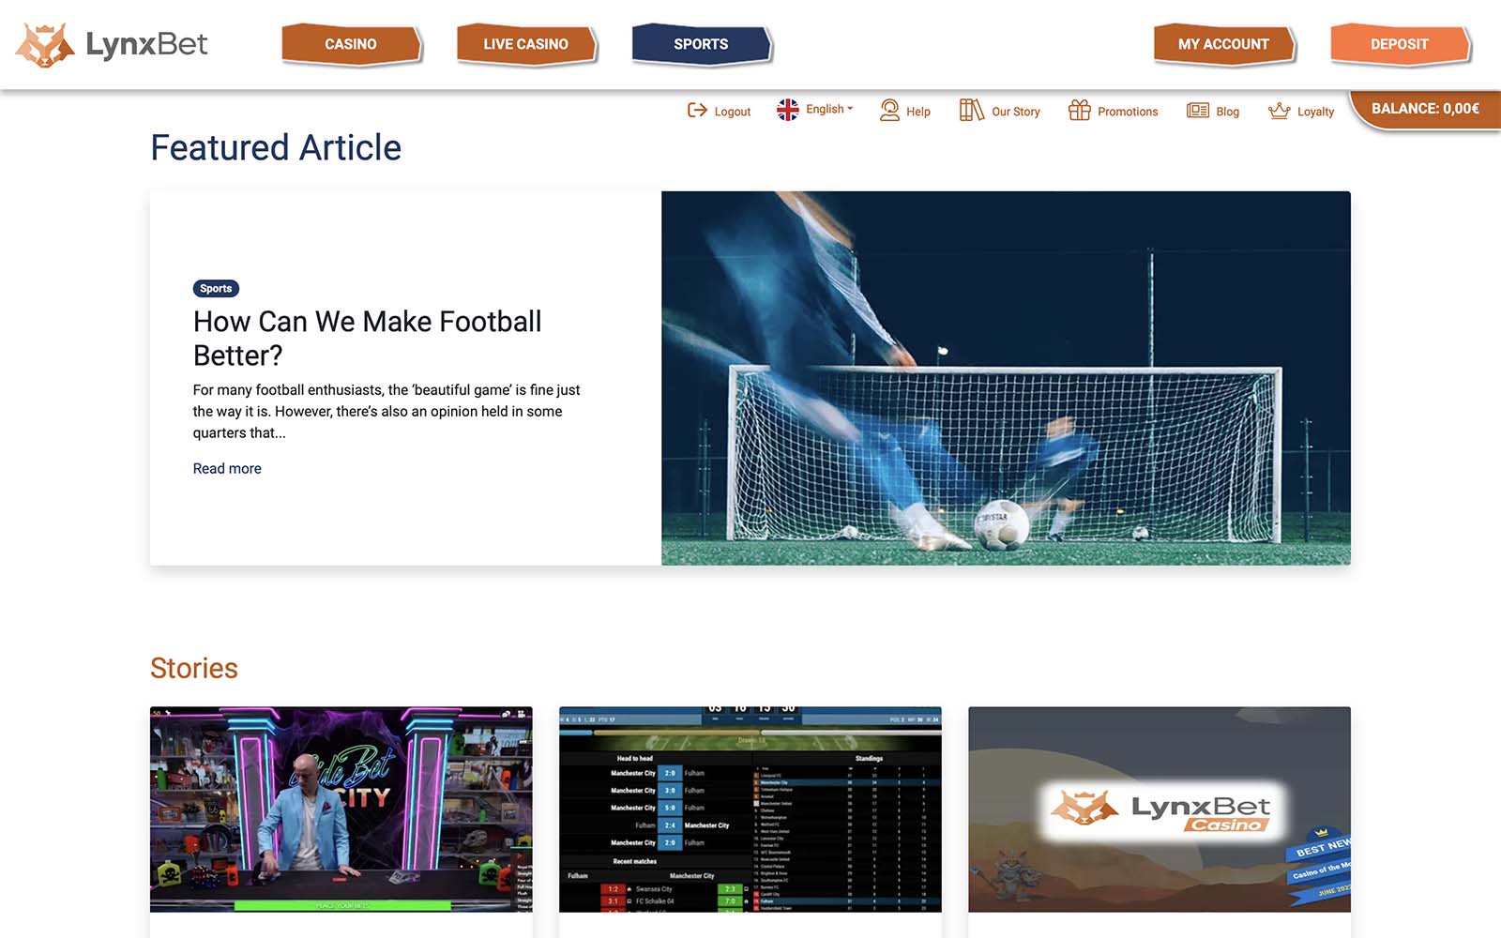Click the Help headset icon

[x=889, y=111]
